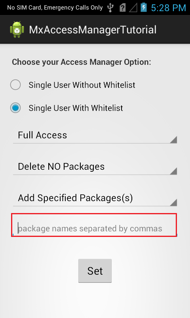190x318 pixels.
Task: Tap arrow corner of Add Specified Packages spinner
Action: click(173, 202)
